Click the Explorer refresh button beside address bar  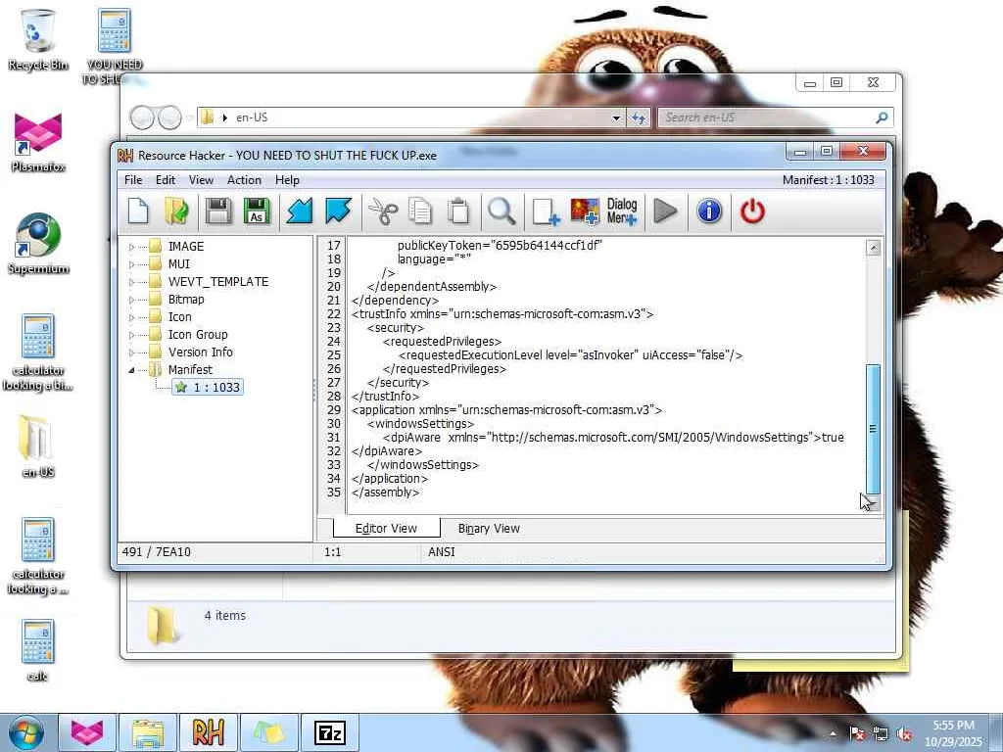639,117
